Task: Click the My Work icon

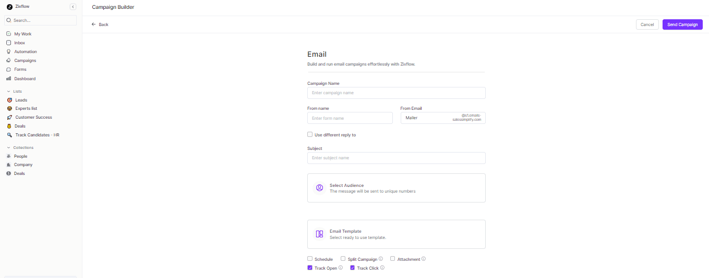Action: 9,34
